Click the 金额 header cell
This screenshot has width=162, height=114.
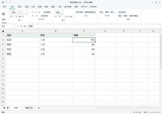[84, 35]
